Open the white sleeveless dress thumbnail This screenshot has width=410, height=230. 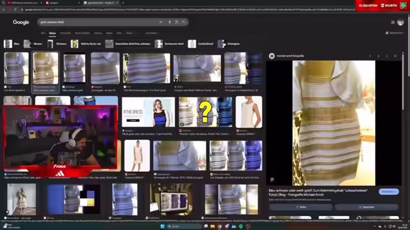[249, 112]
